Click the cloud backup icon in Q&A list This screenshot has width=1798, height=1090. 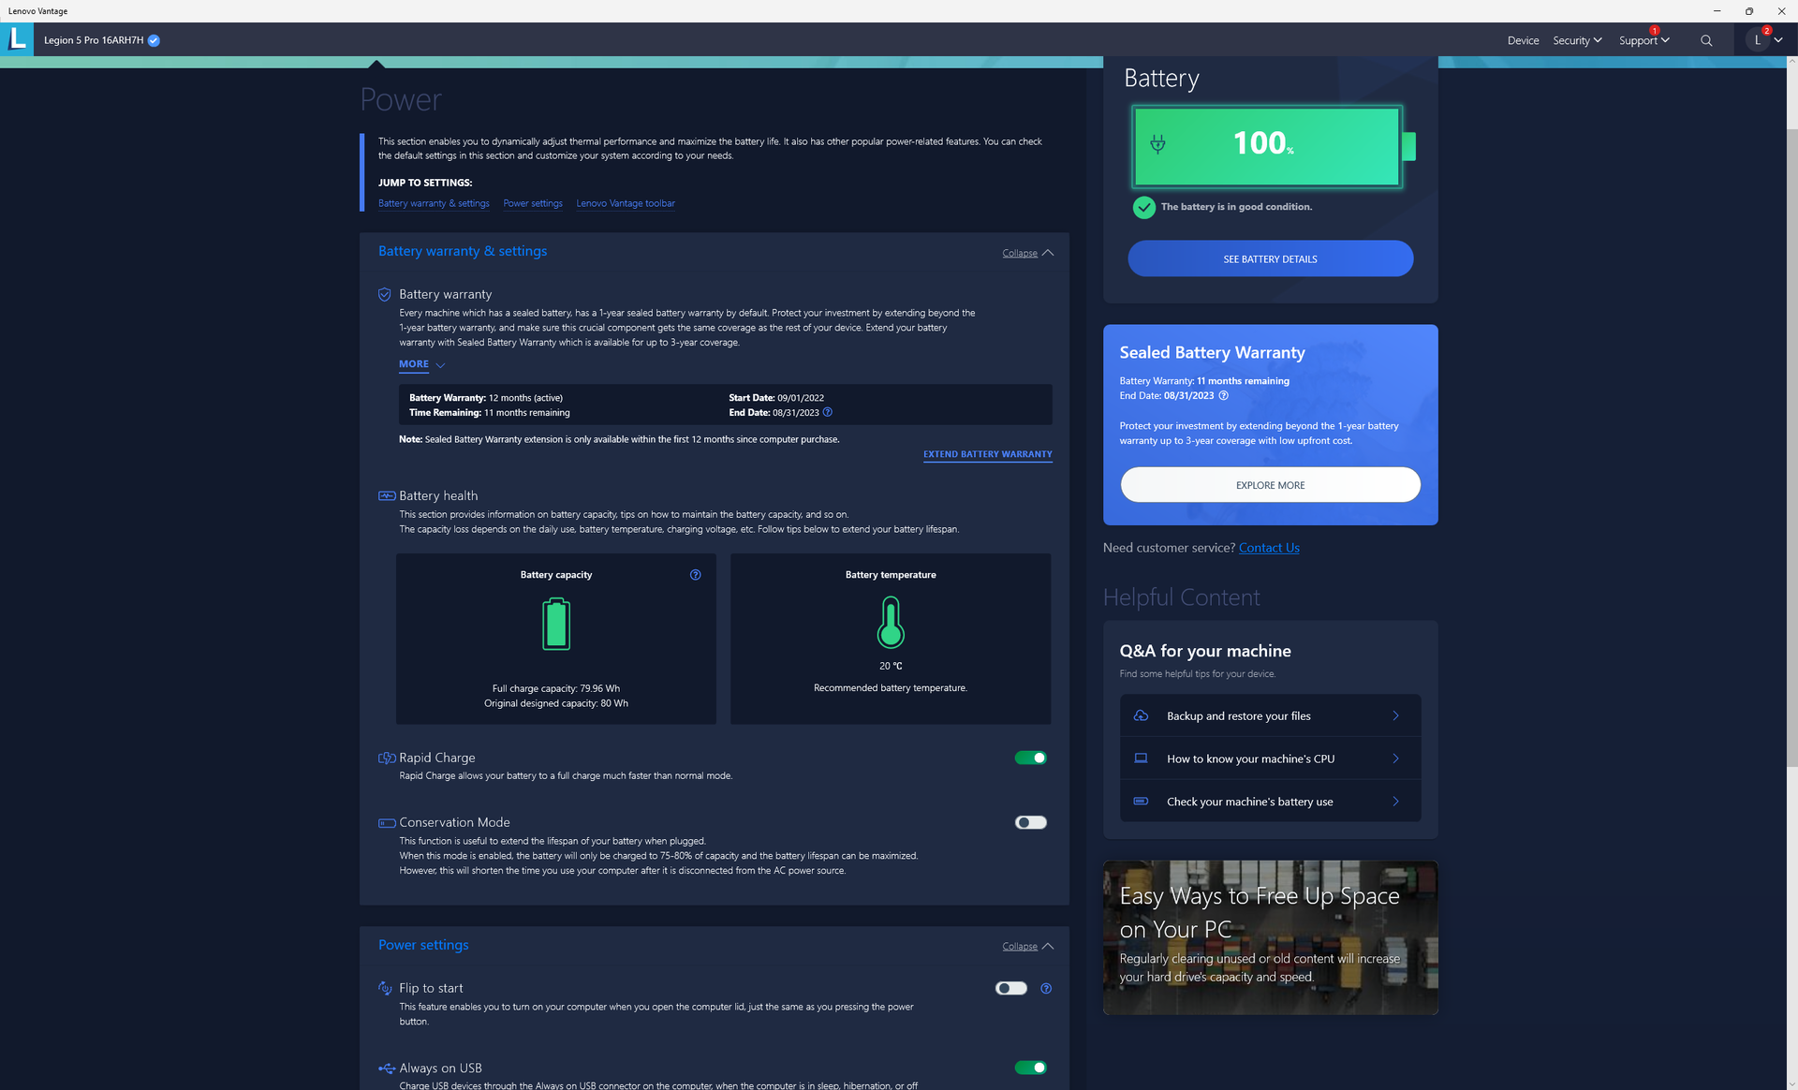[x=1141, y=715]
